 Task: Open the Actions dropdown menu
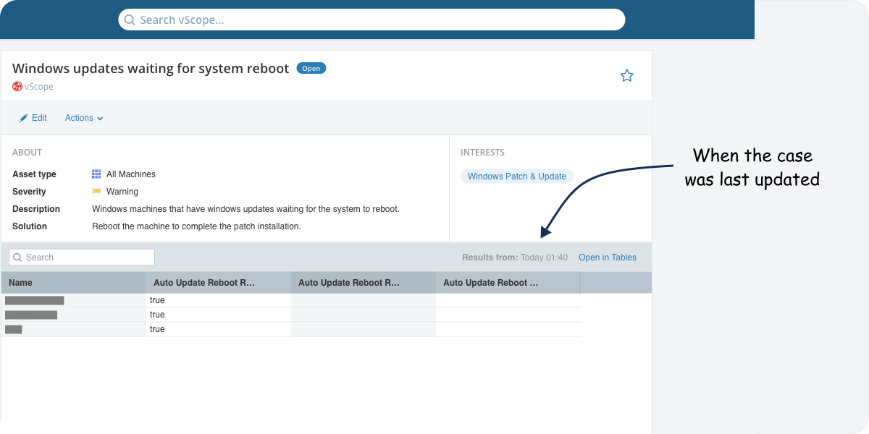pos(84,118)
